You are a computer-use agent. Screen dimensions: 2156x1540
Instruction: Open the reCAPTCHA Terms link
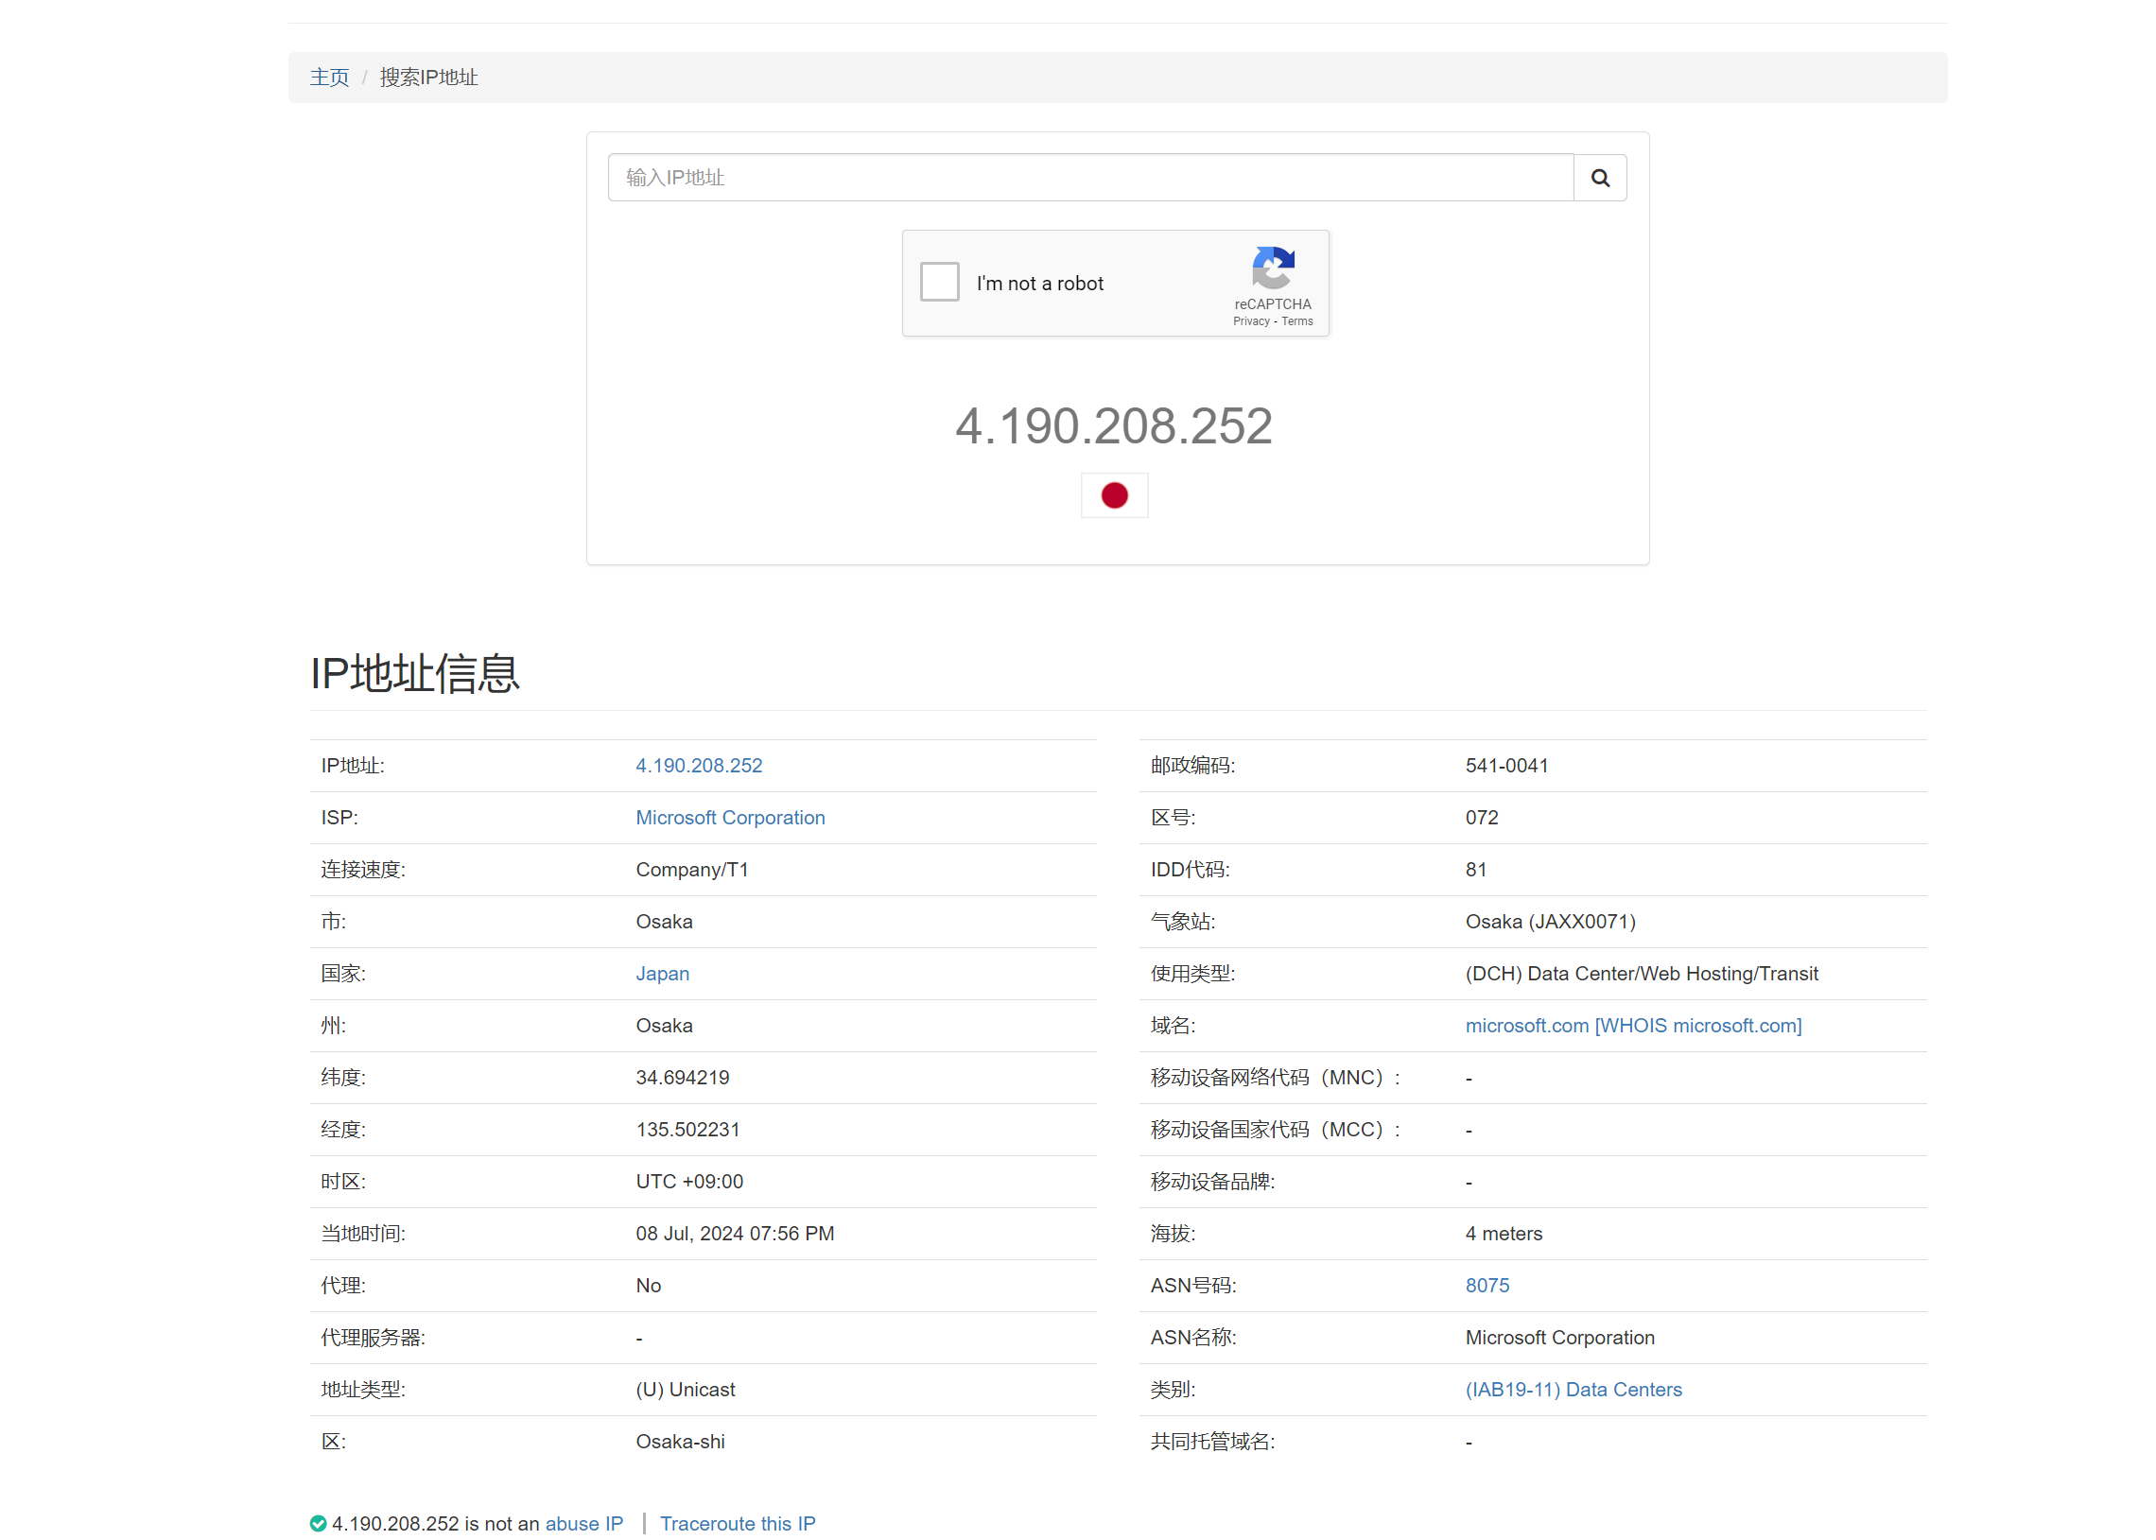[x=1296, y=321]
